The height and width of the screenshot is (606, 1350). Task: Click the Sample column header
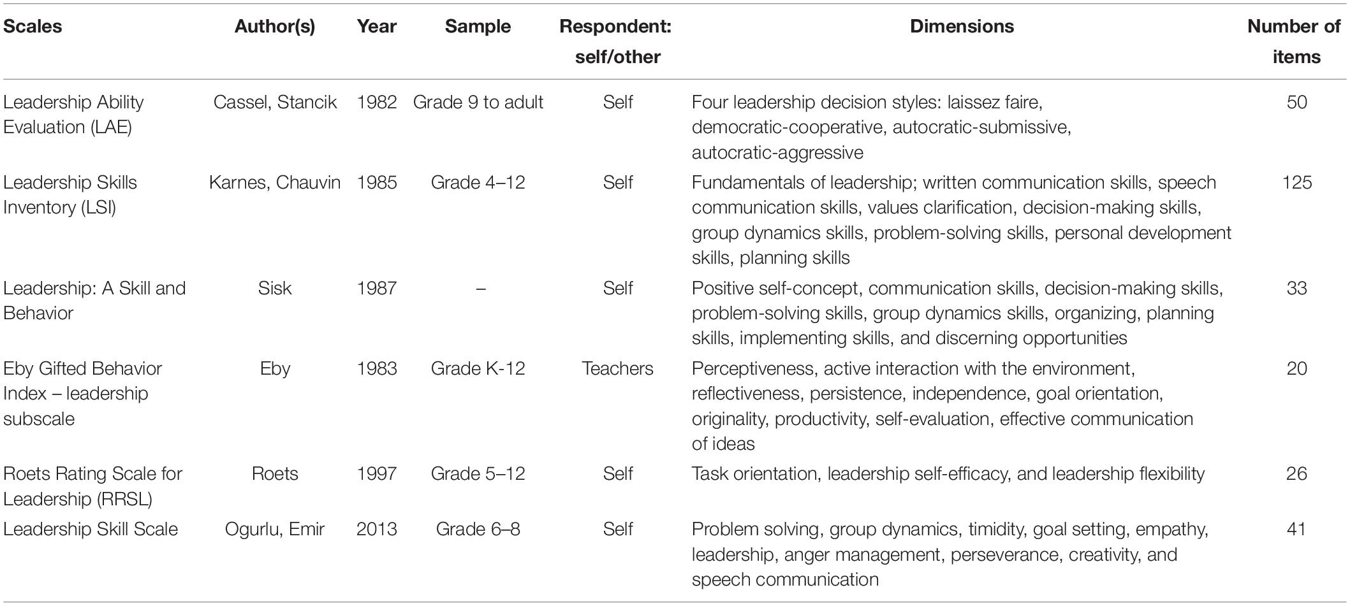tap(478, 27)
